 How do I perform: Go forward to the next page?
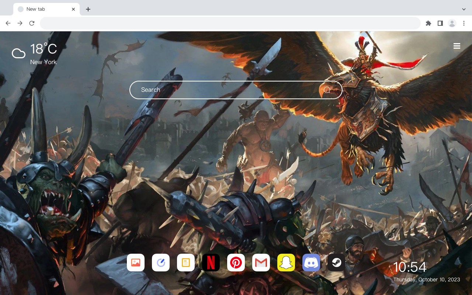(20, 23)
